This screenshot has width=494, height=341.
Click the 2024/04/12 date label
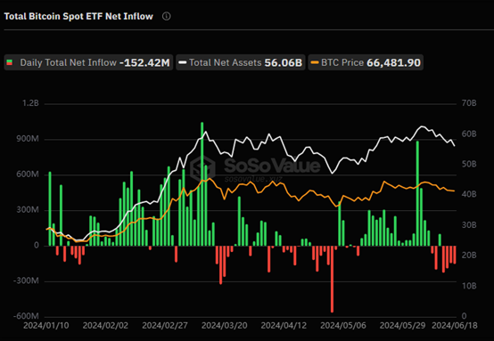tap(284, 325)
